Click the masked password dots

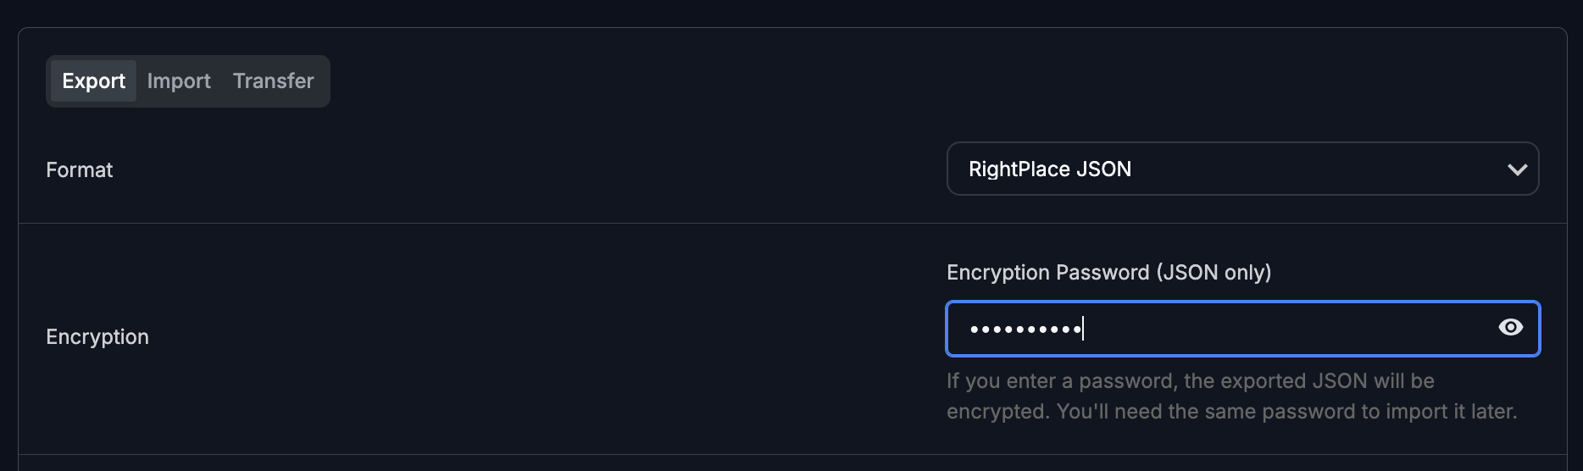point(1025,329)
